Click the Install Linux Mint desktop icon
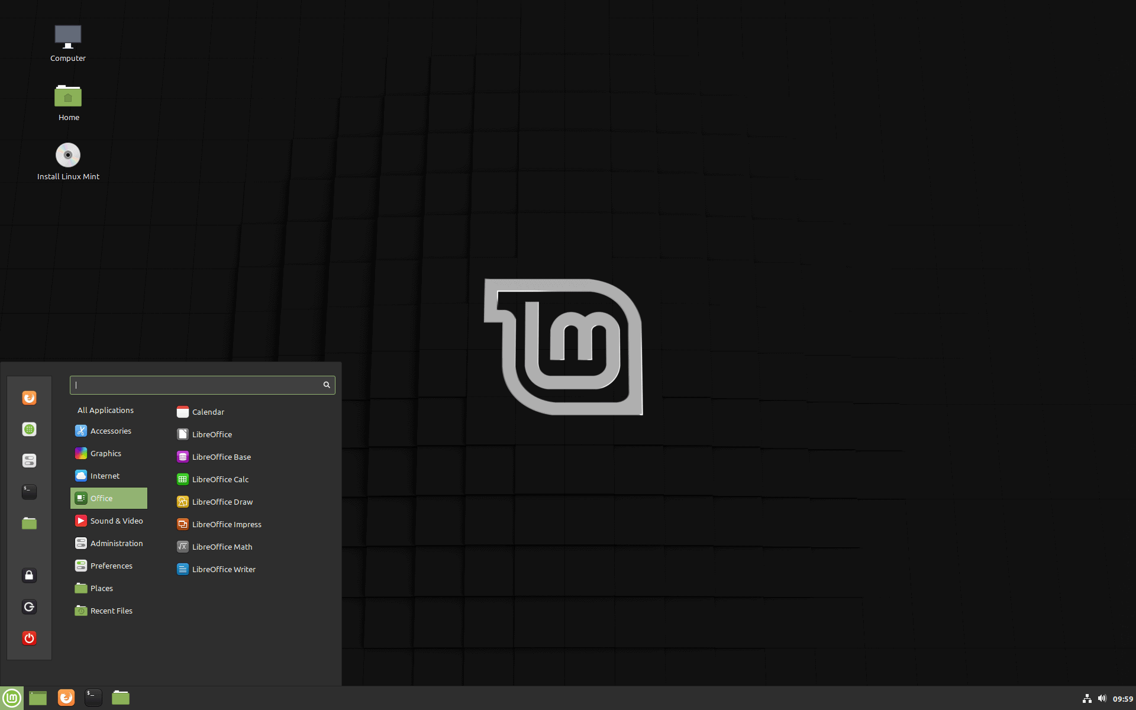Screen dimensions: 1136x710 click(68, 160)
